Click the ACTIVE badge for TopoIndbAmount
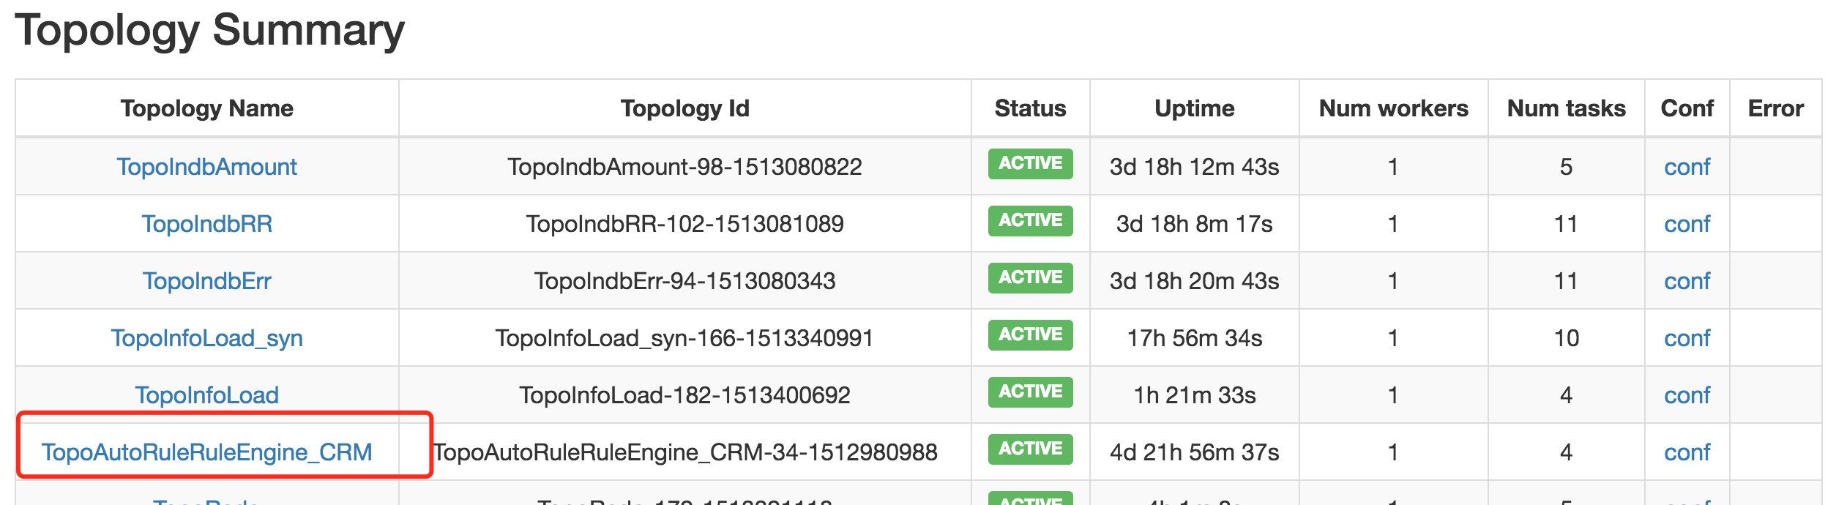This screenshot has height=505, width=1836. (1030, 163)
